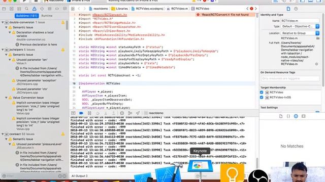Screen dimensions: 325x182
Task: Go forward in editor history
Action: tap(84, 9)
